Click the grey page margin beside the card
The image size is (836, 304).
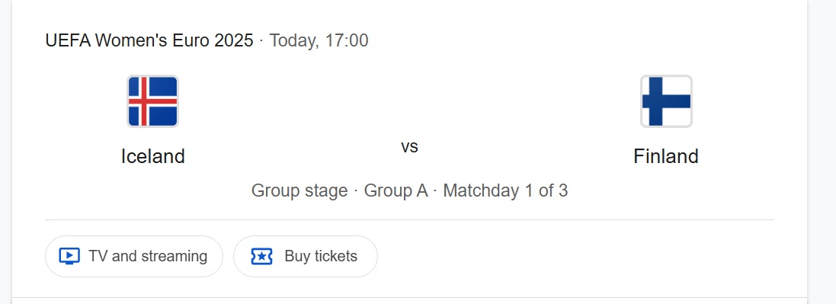(x=822, y=152)
